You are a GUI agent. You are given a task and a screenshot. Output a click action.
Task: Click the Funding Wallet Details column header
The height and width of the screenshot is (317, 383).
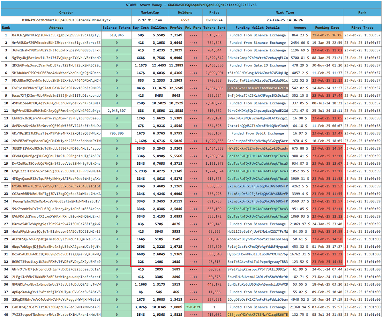pyautogui.click(x=258, y=28)
